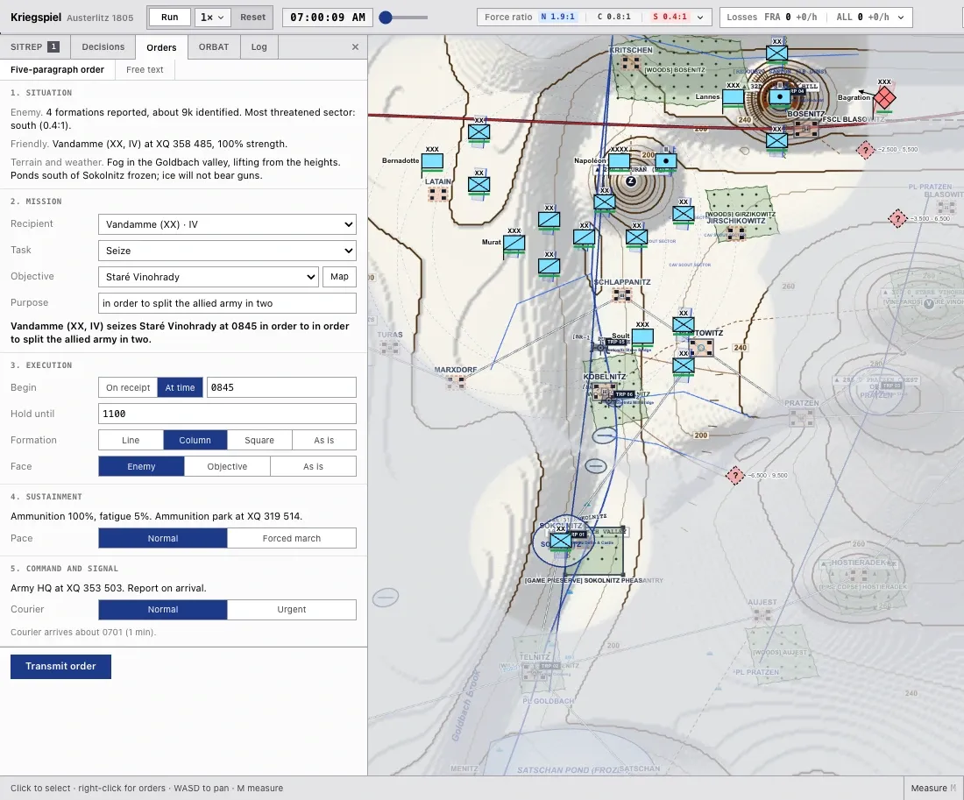This screenshot has width=964, height=800.
Task: Click the unknown enemy marker labeled 6,500-9,500
Action: [734, 475]
